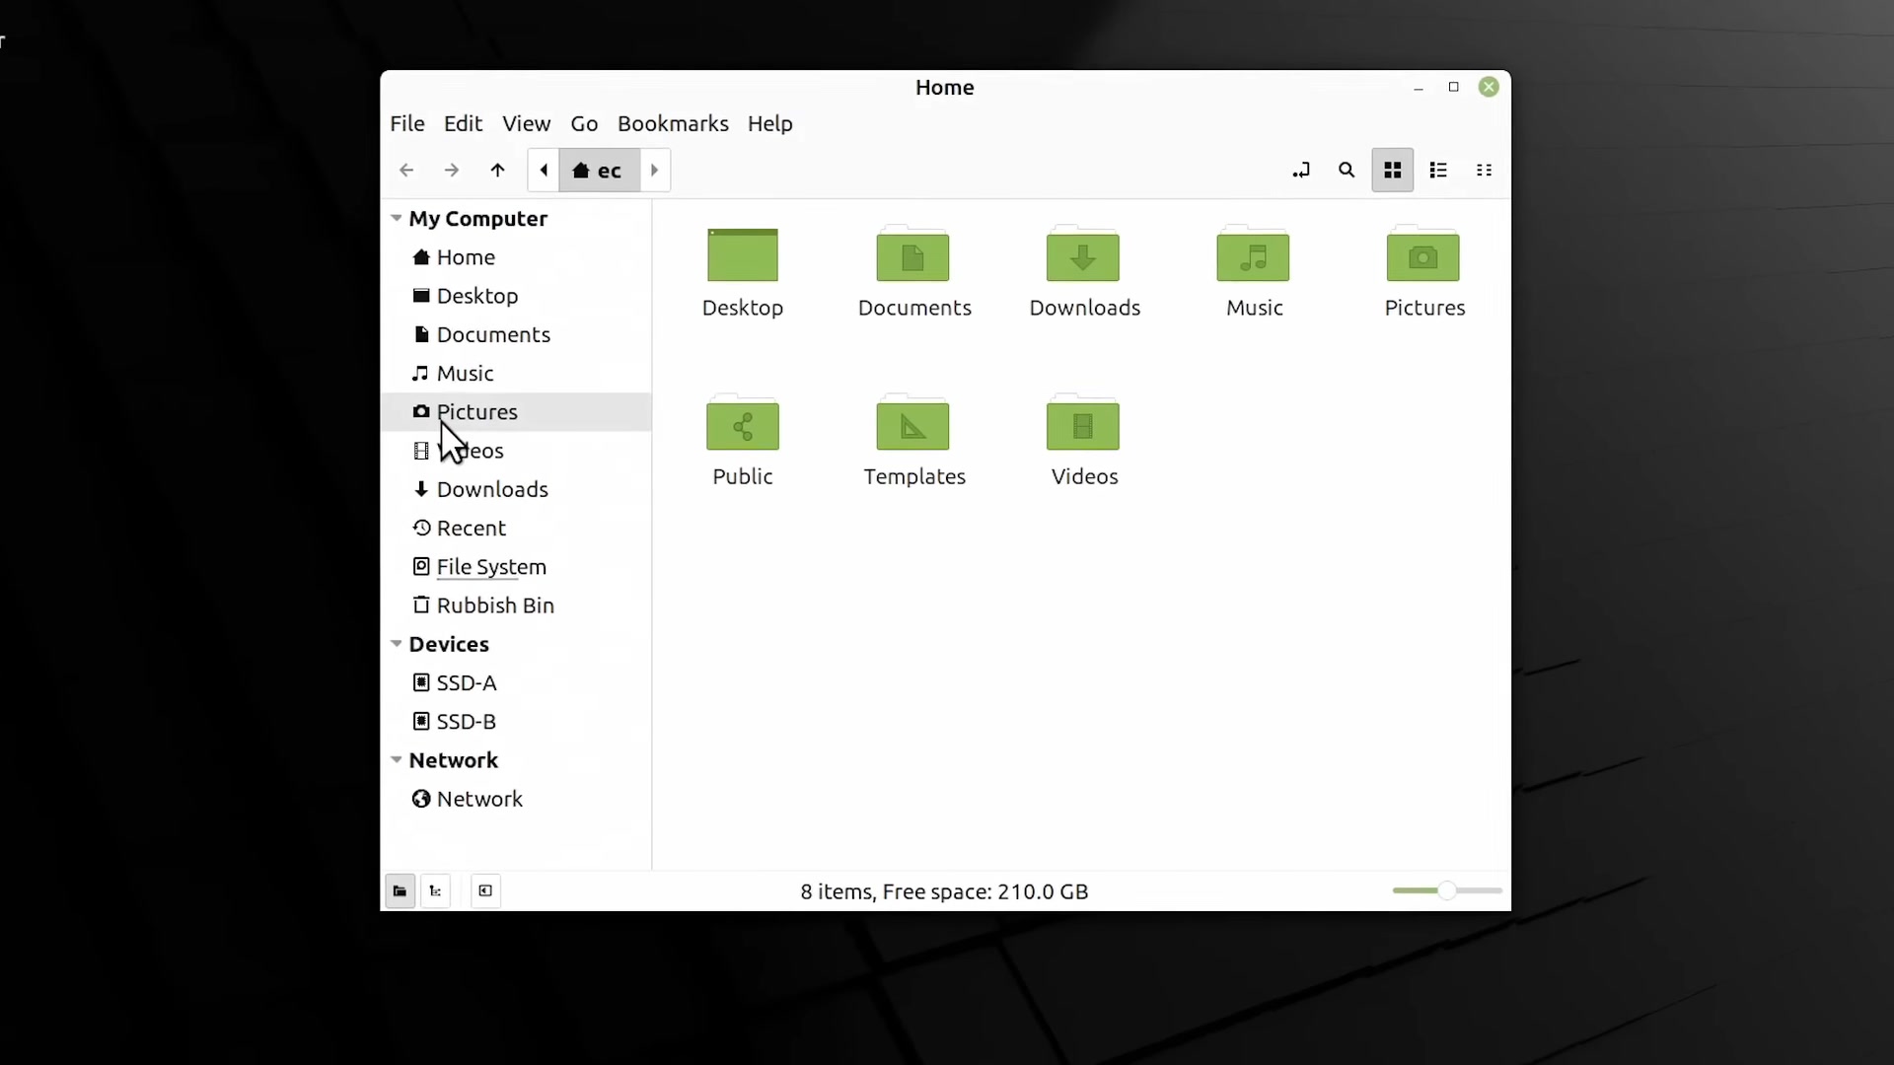The width and height of the screenshot is (1894, 1065).
Task: Adjust the icon zoom slider
Action: coord(1446,891)
